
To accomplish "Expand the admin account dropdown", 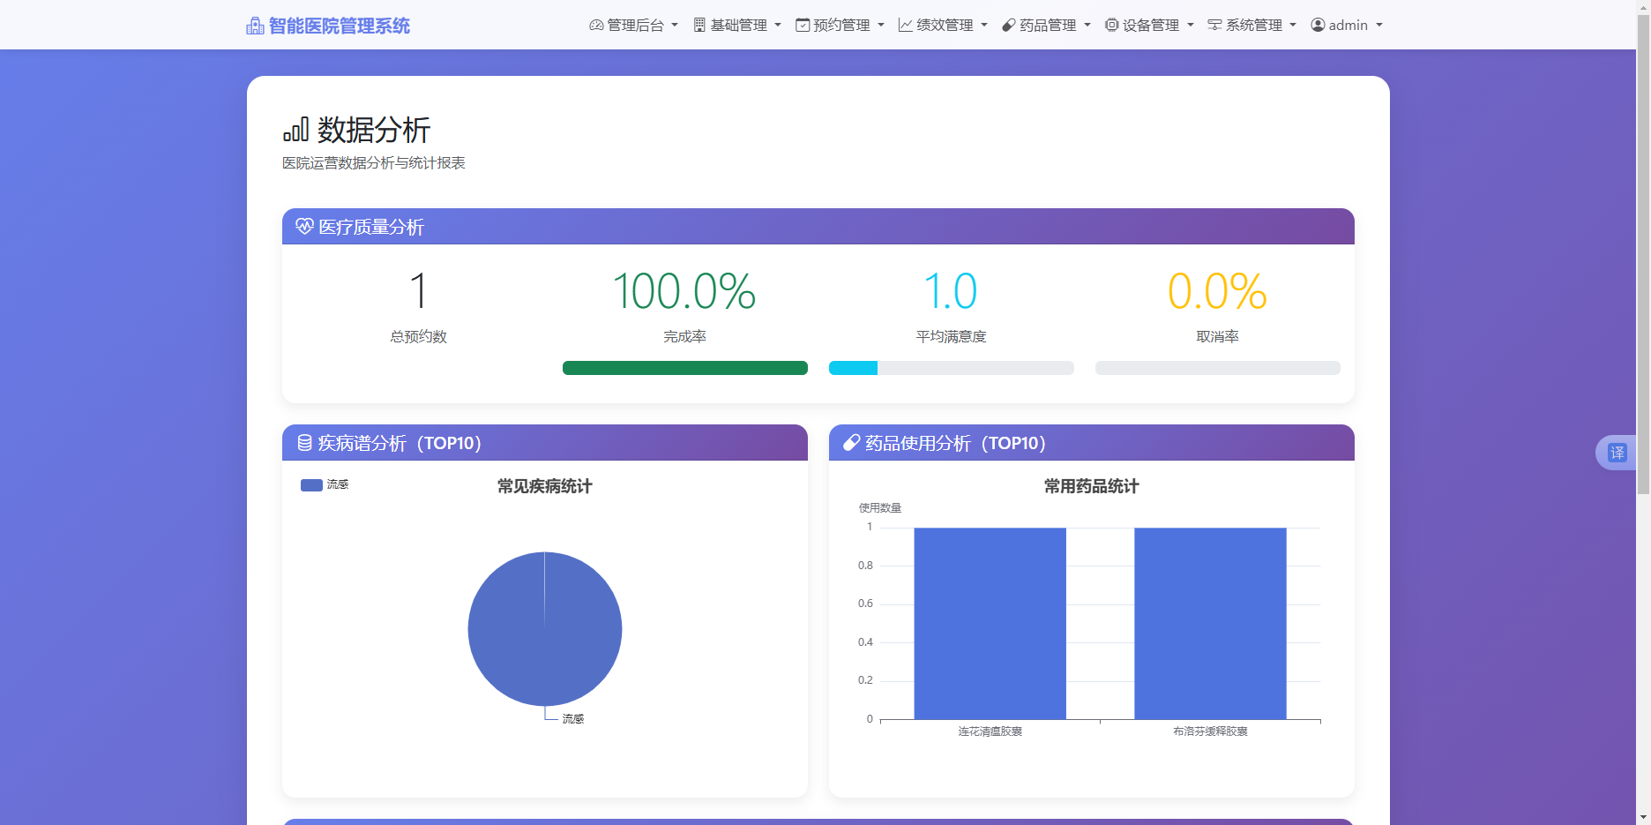I will (x=1347, y=25).
